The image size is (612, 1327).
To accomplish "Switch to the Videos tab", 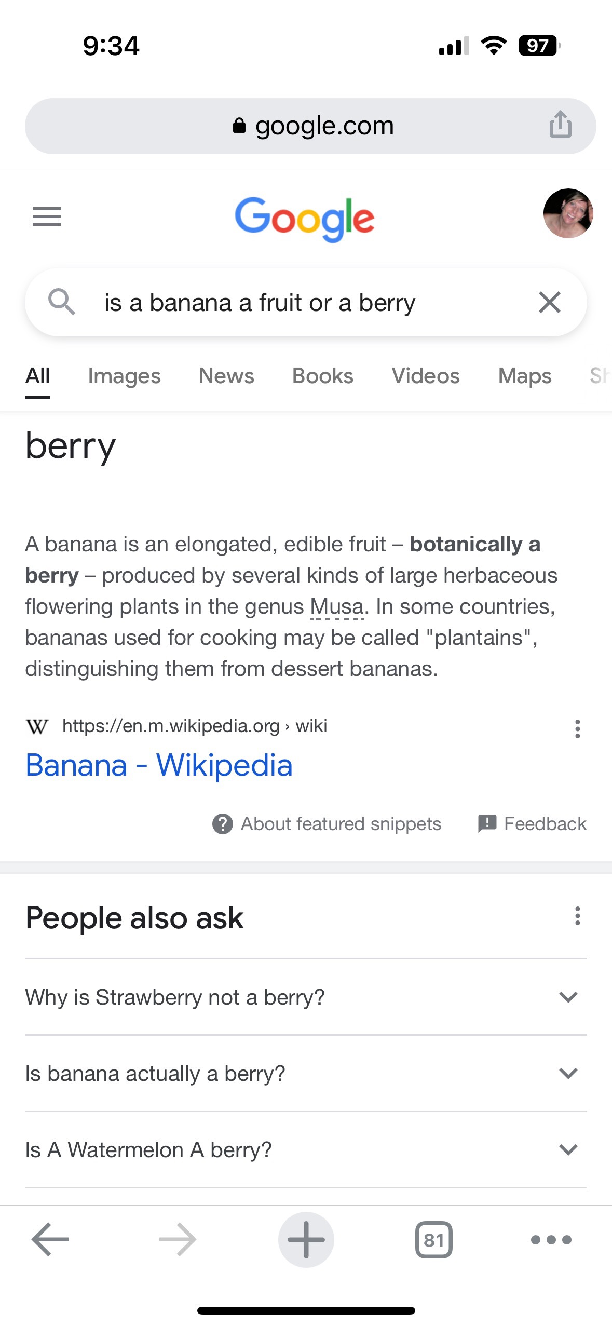I will coord(425,376).
